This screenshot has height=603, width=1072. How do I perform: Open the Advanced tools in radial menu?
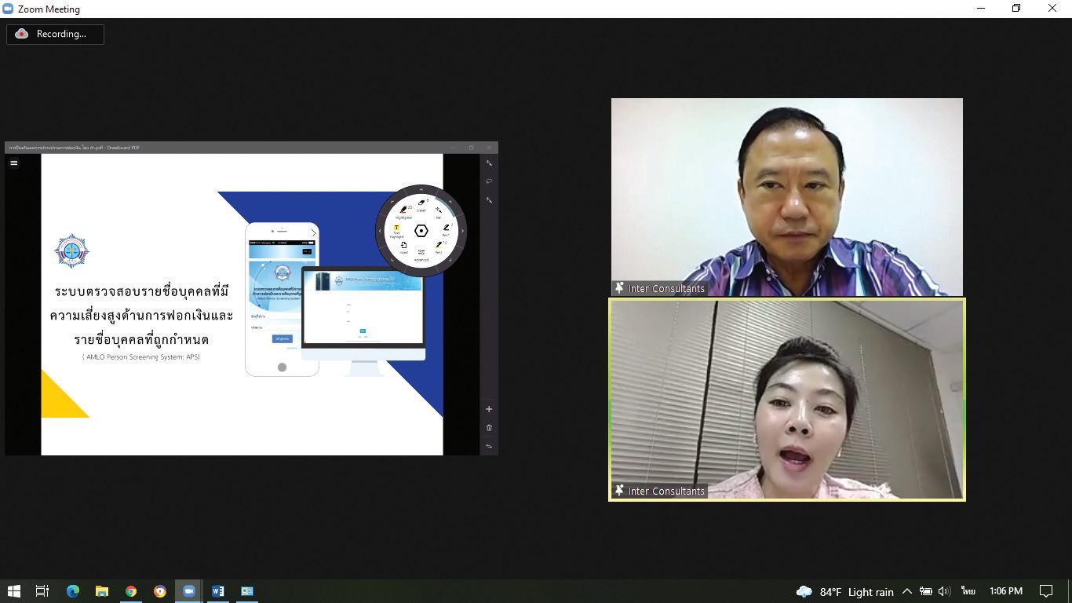(421, 254)
